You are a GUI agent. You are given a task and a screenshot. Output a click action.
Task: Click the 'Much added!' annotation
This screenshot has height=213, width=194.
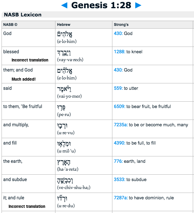coord(23,79)
